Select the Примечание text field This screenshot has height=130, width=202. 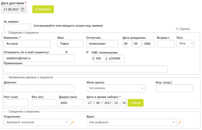click(85, 69)
